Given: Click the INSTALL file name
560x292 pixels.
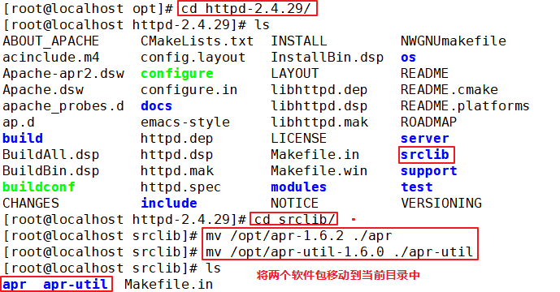Looking at the screenshot, I should 299,41.
